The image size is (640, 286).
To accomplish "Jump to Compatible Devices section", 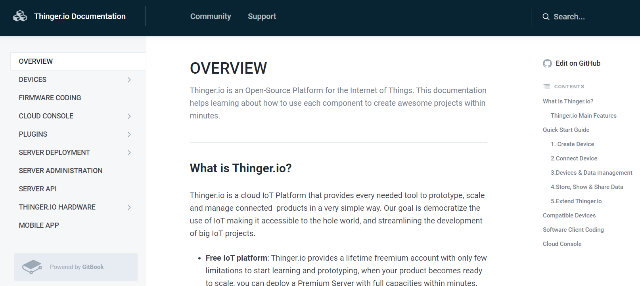I will [x=569, y=215].
